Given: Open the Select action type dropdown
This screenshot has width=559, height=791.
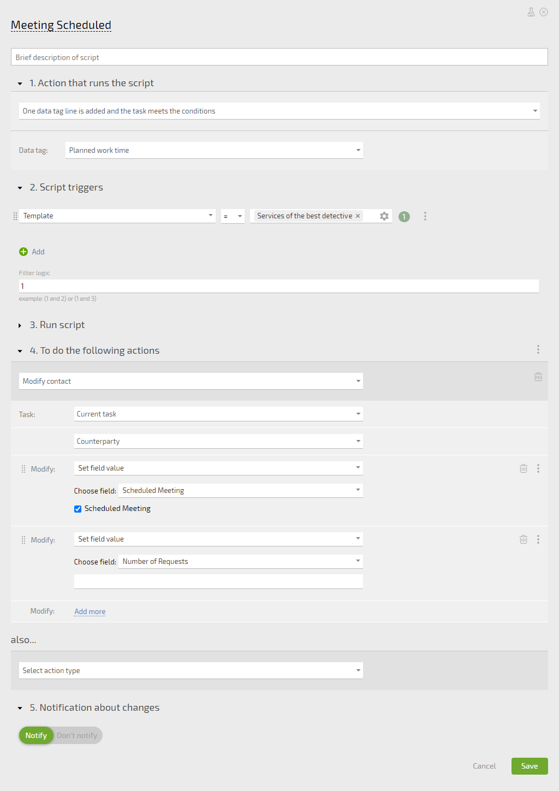Looking at the screenshot, I should pos(191,670).
